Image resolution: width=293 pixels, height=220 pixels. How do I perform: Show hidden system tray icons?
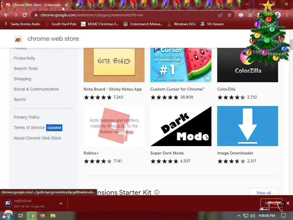pos(239,216)
